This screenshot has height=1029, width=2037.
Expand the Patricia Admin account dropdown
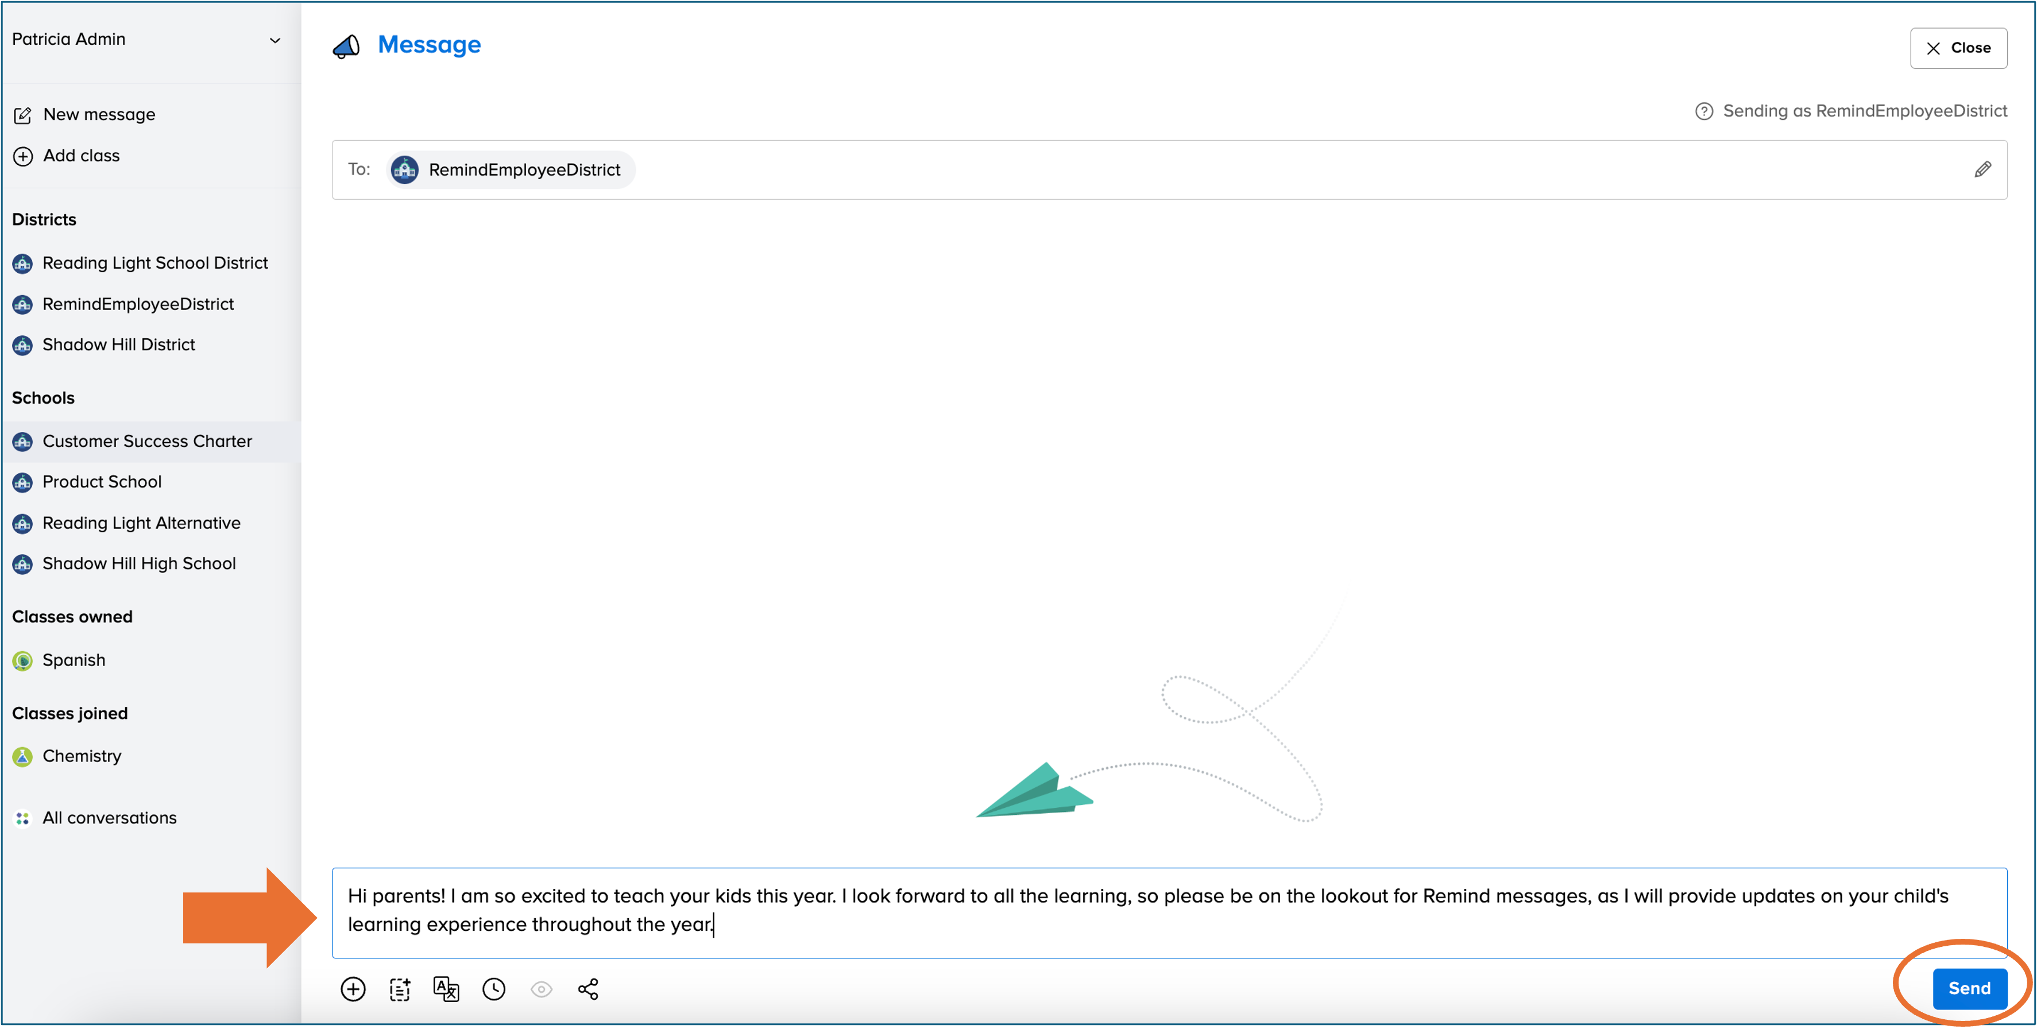[275, 40]
